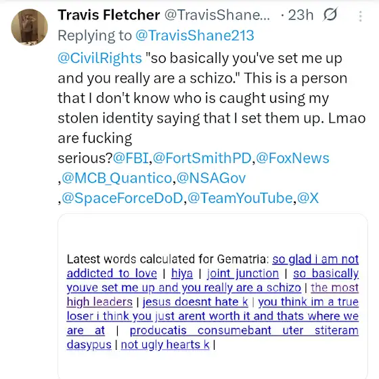Open the @SpaceForceDoD mention
The image size is (379, 379).
(122, 198)
